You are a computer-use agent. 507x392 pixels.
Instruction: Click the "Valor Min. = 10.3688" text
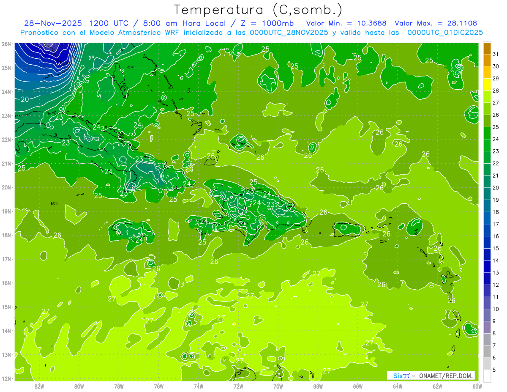pyautogui.click(x=346, y=23)
